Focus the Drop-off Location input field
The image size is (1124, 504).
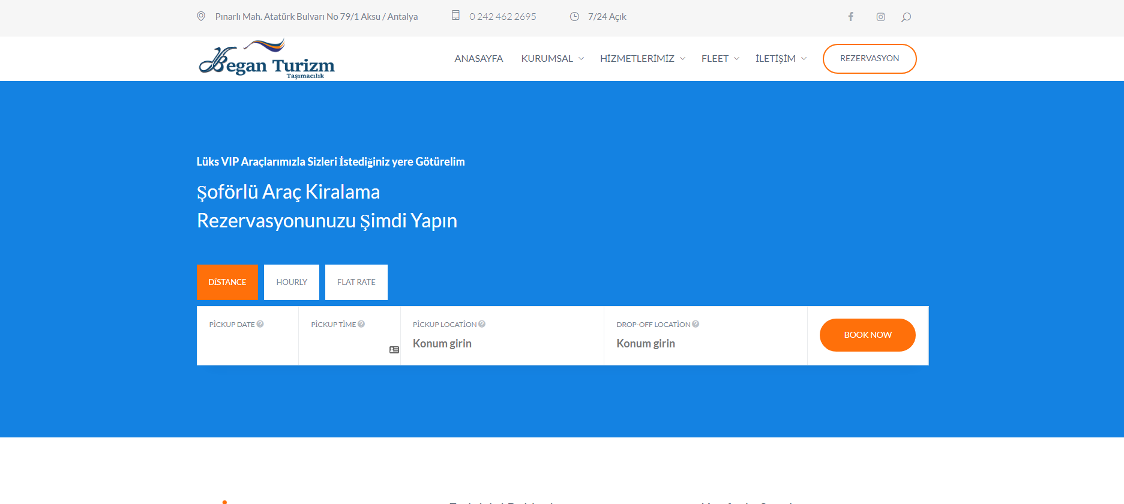705,344
